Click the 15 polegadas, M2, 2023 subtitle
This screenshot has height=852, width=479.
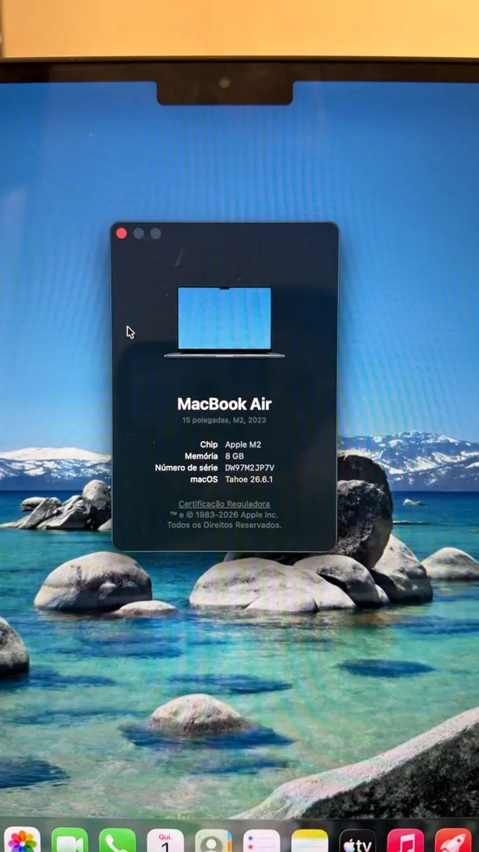coord(225,421)
